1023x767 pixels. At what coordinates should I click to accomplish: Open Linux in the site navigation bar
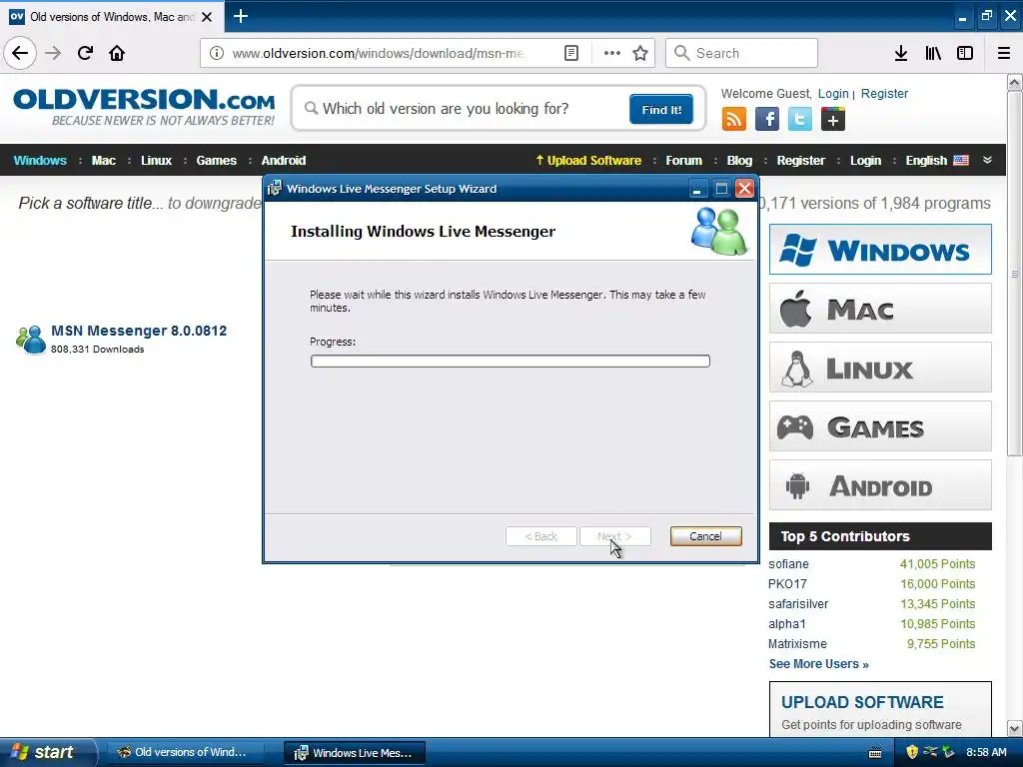(x=156, y=161)
